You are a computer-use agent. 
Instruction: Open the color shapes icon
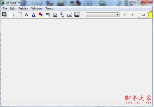[41, 15]
